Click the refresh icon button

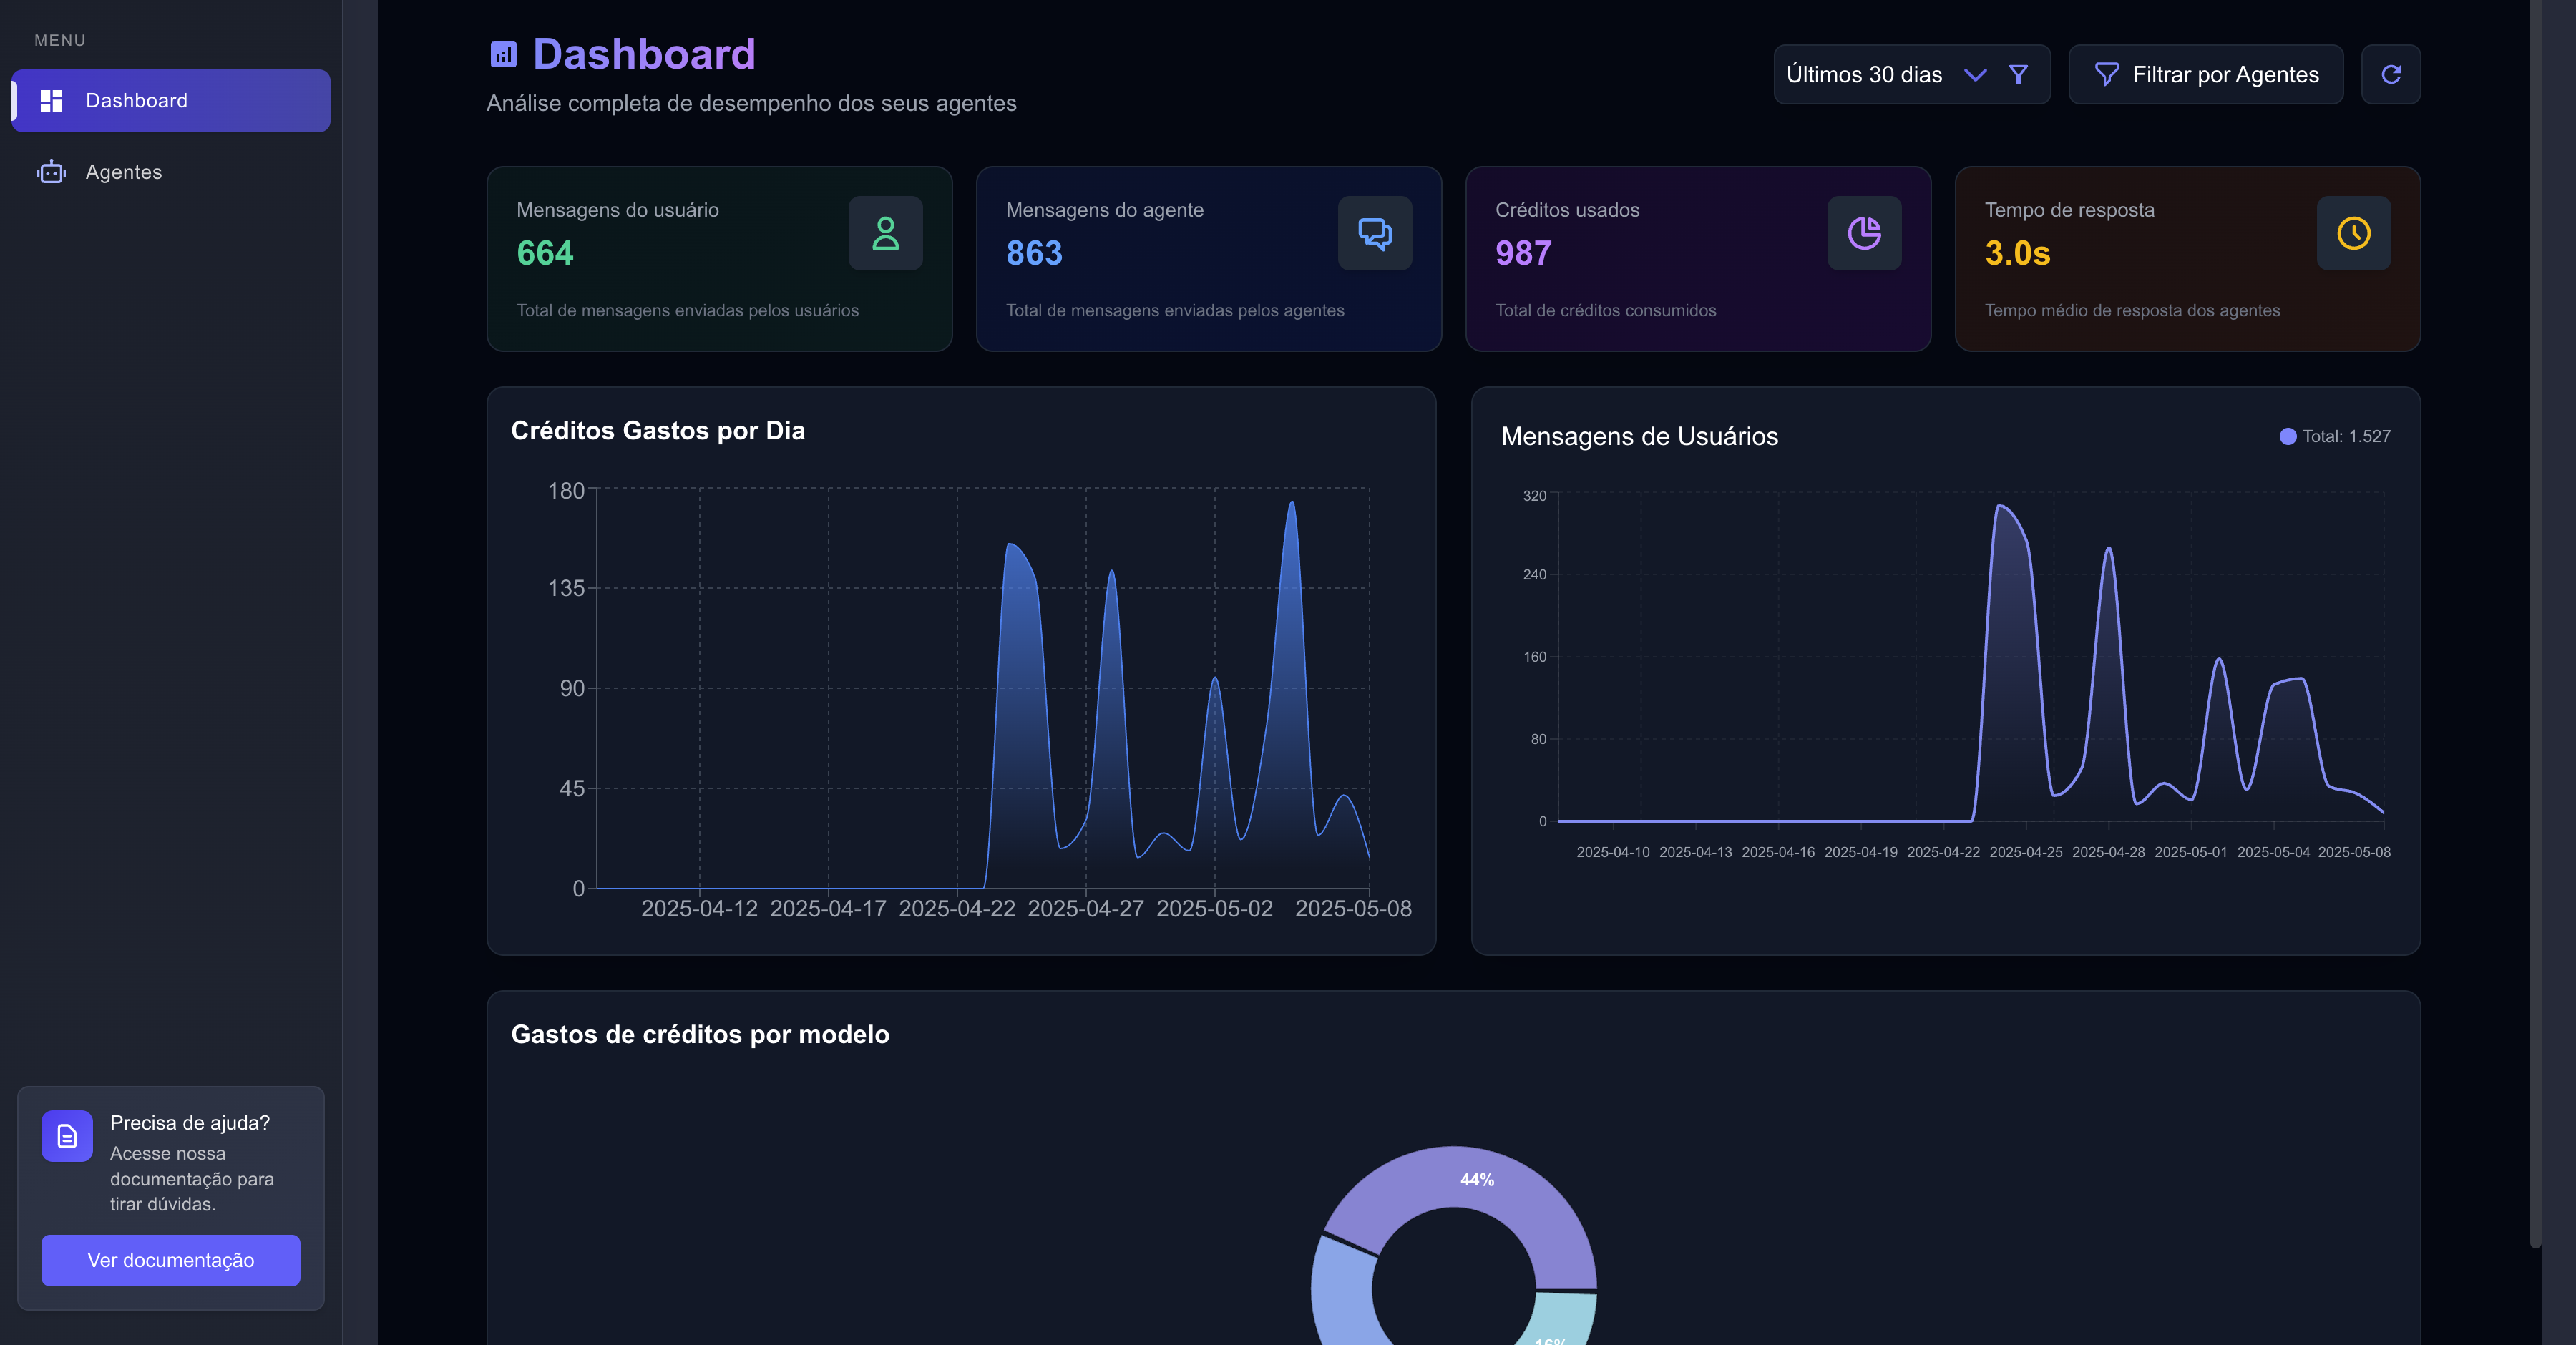(x=2390, y=74)
